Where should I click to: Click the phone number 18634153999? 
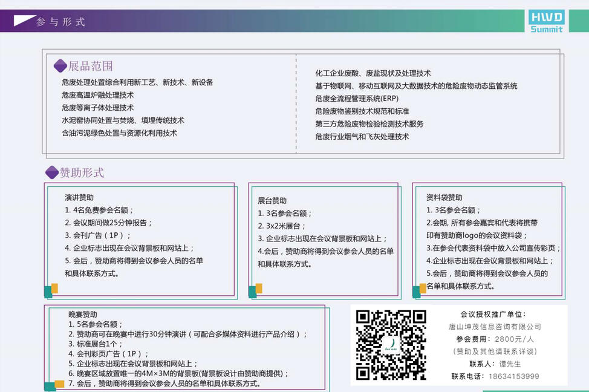(512, 376)
